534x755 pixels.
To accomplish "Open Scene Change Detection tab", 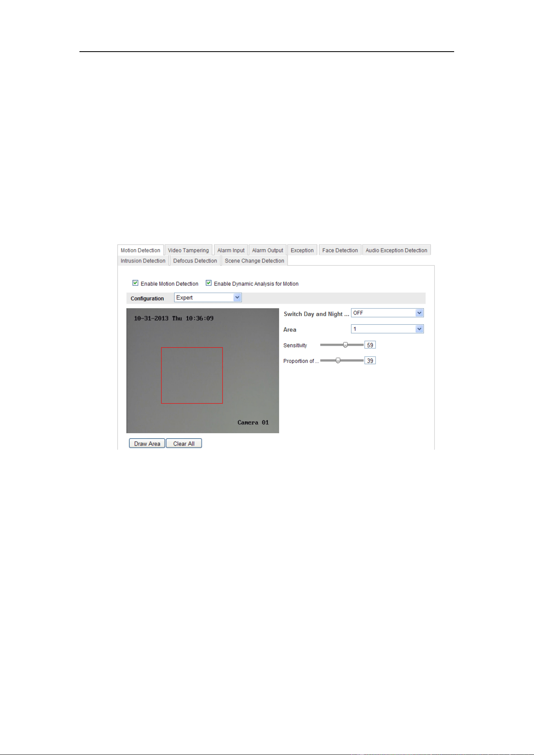I will pyautogui.click(x=254, y=261).
